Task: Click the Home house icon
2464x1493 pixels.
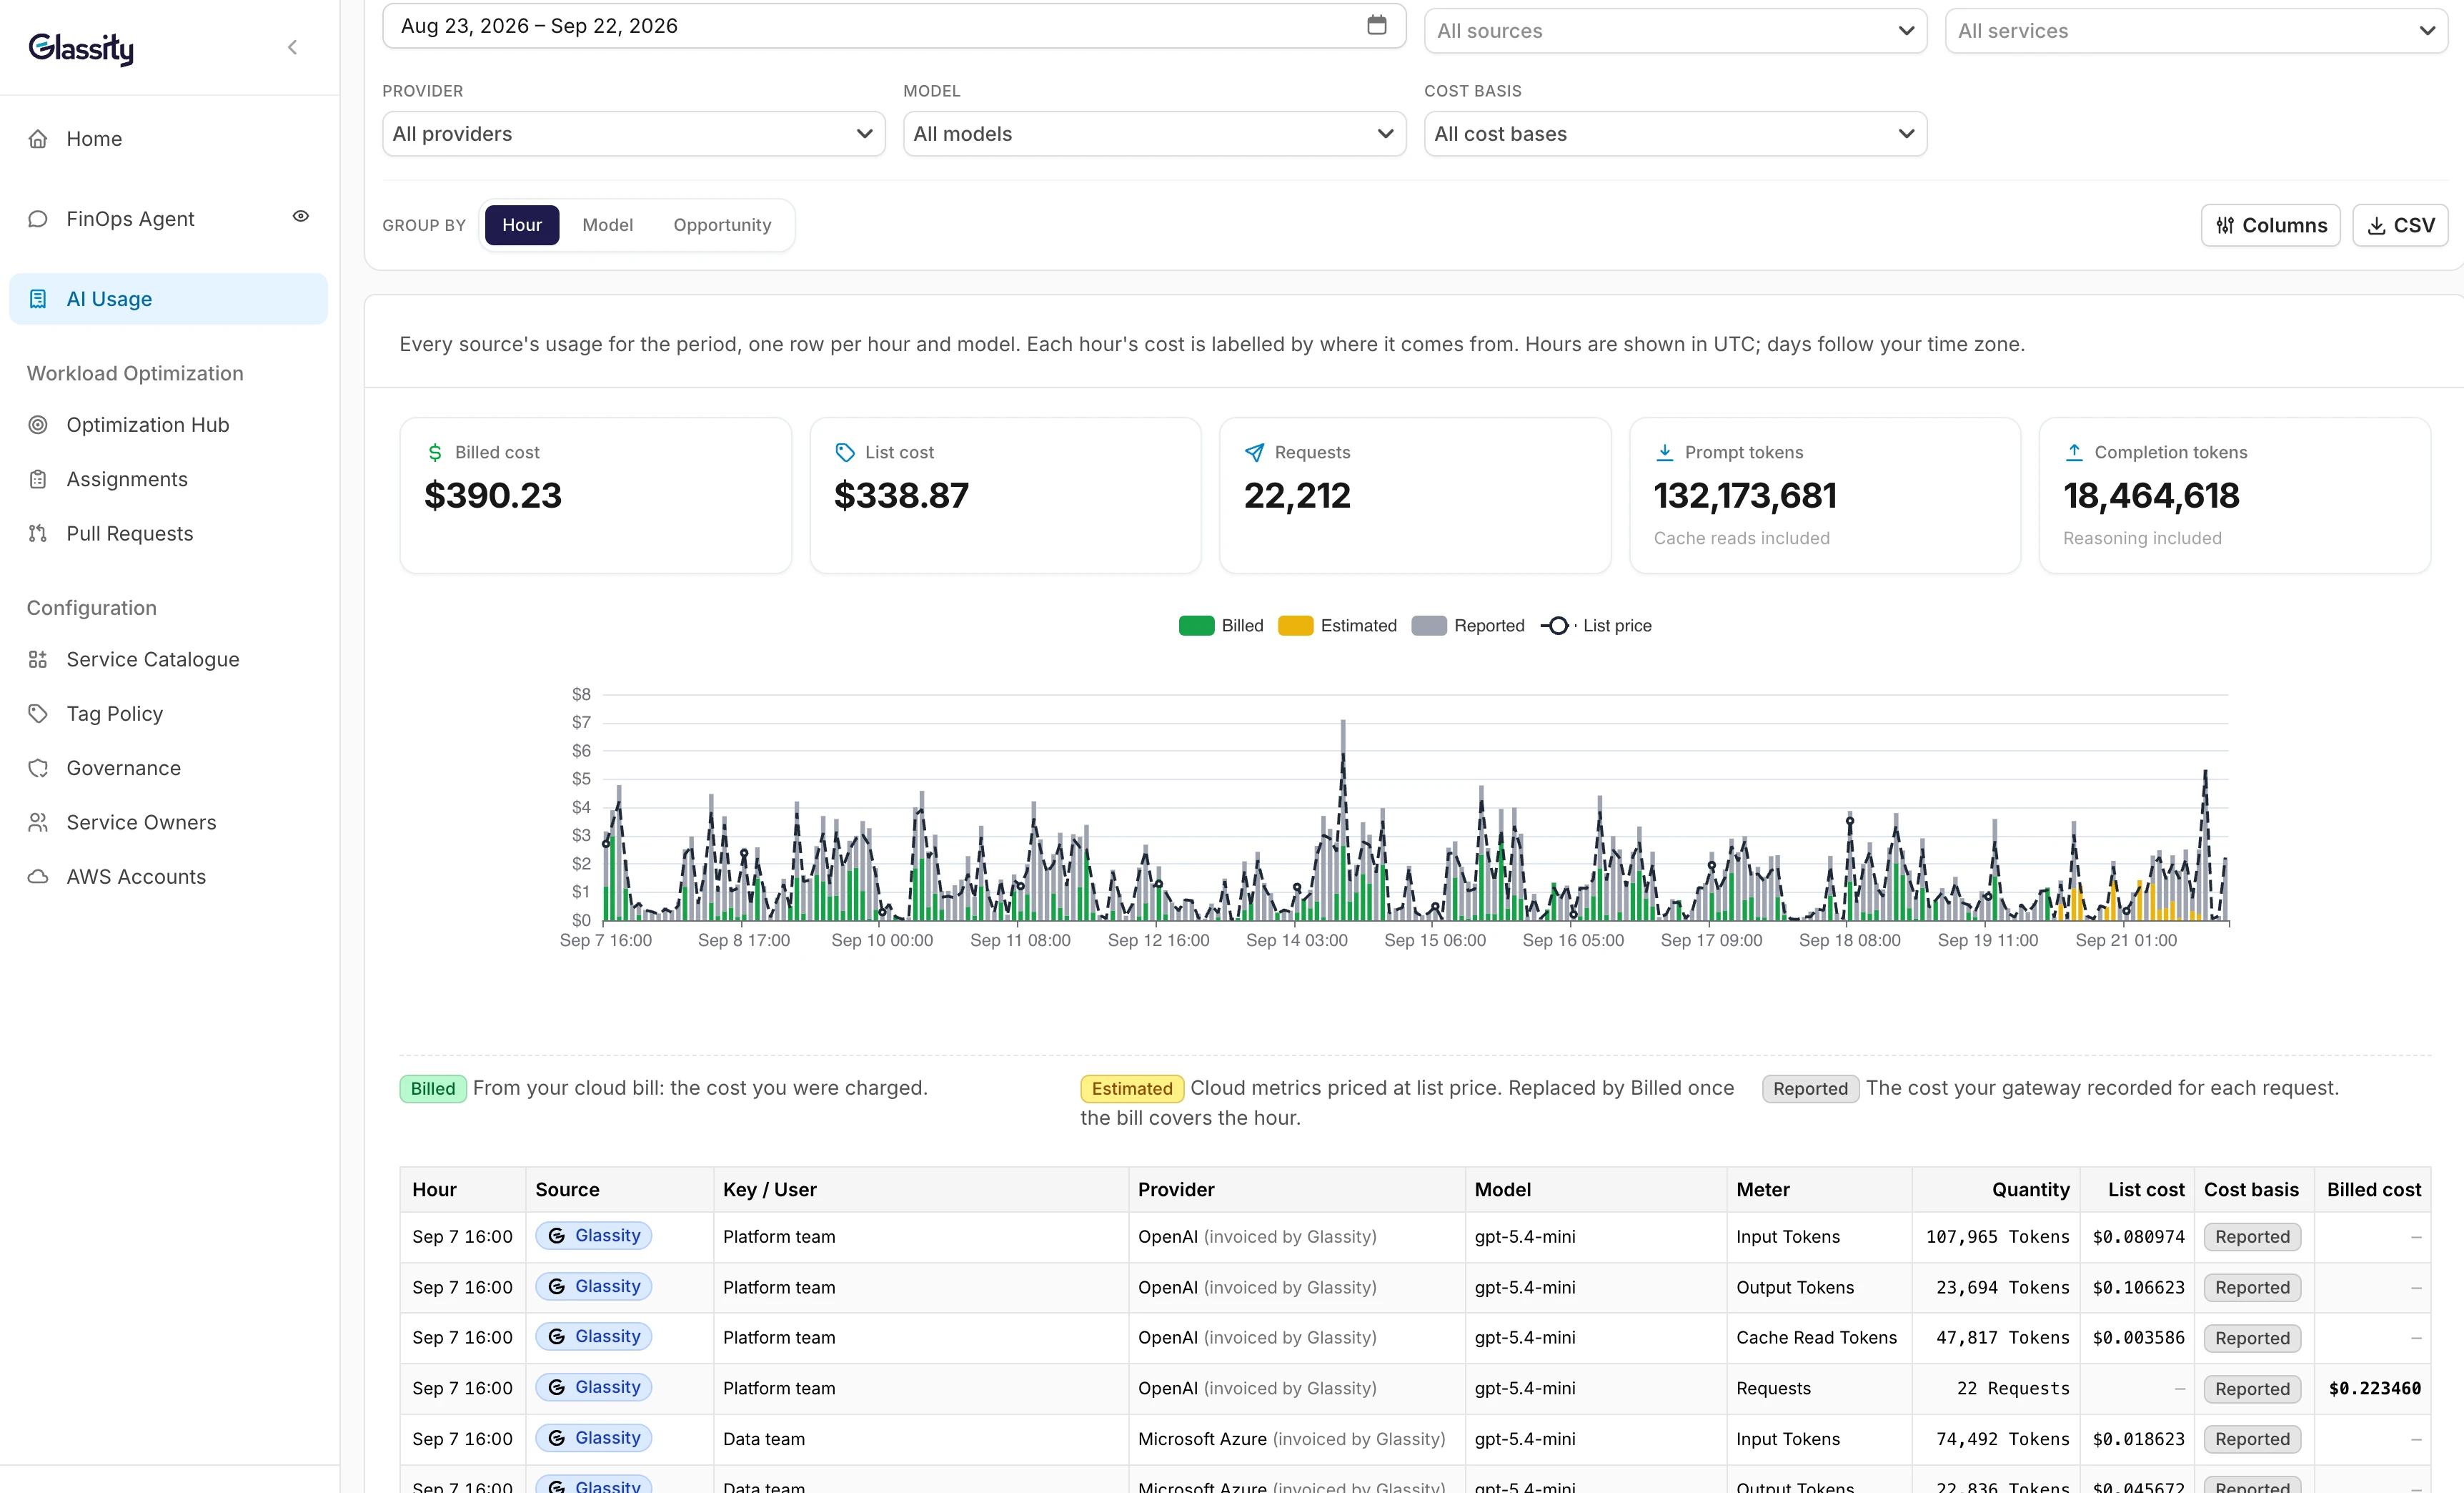Action: [x=38, y=139]
